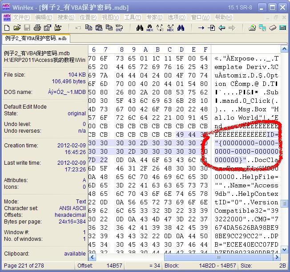Click the Open folder with pencil icon
The width and height of the screenshot is (290, 272).
tap(58, 28)
